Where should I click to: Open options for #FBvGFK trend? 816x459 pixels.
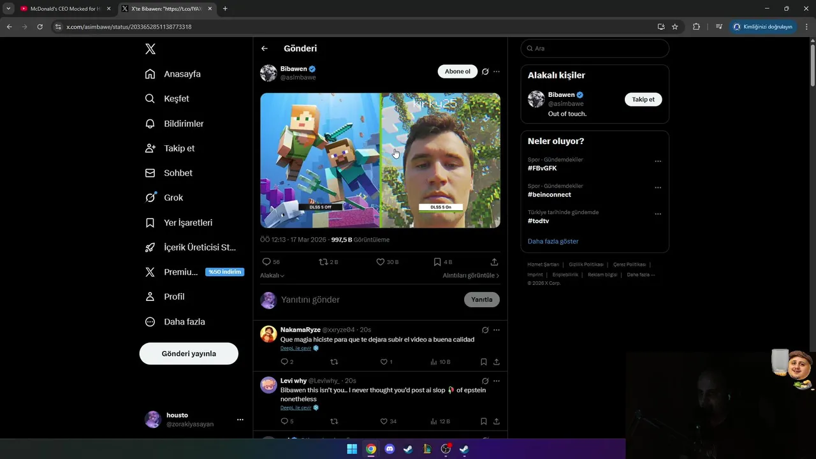(x=658, y=162)
